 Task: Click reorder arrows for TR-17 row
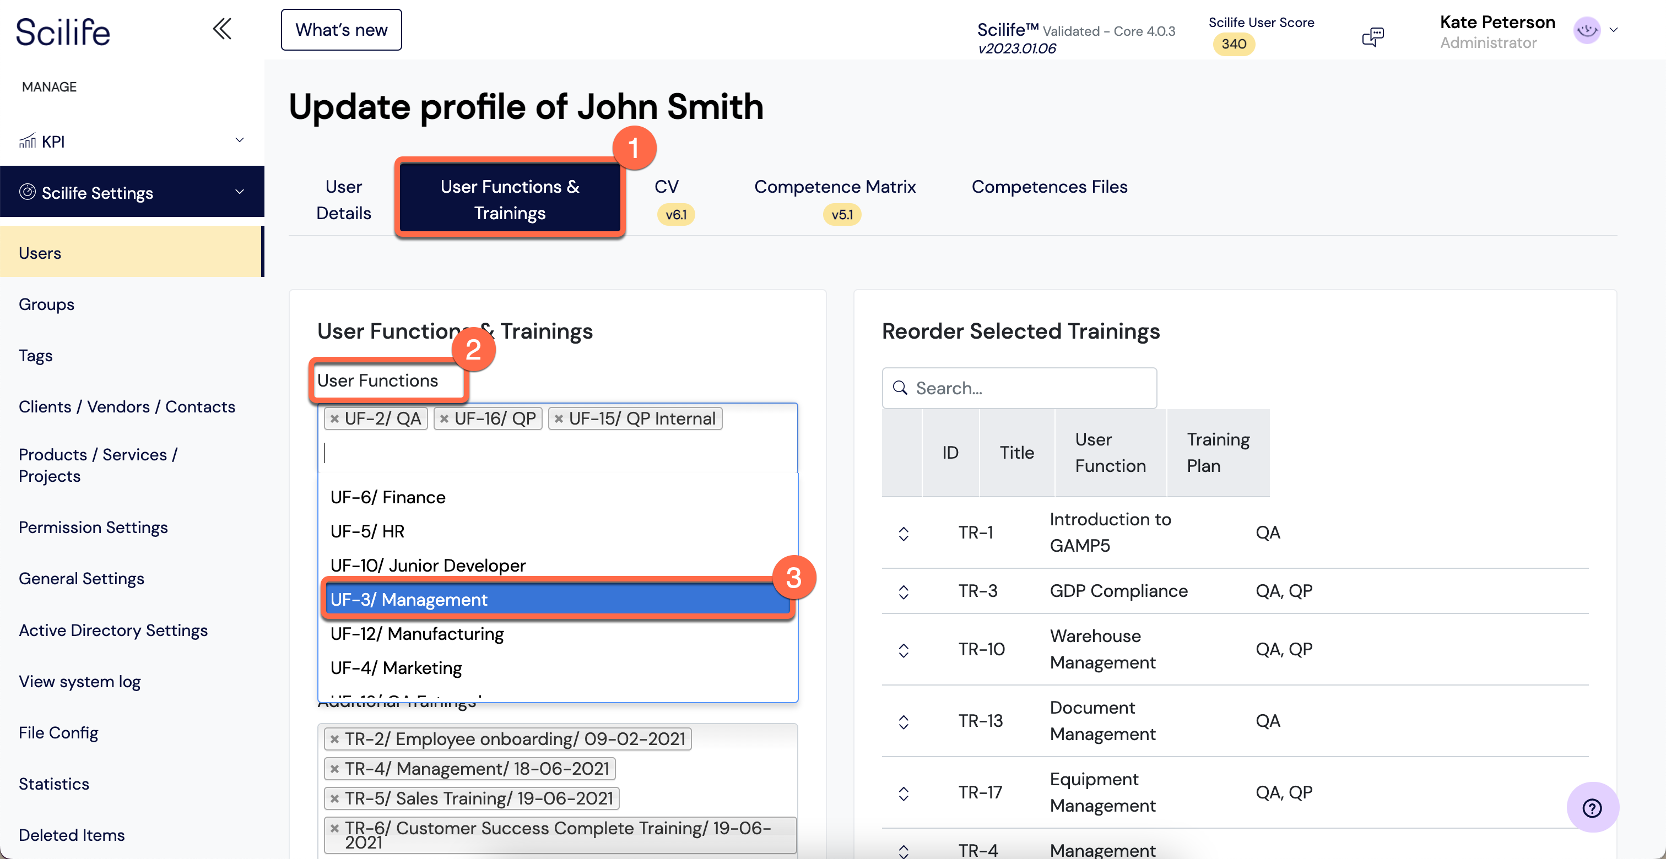tap(904, 793)
